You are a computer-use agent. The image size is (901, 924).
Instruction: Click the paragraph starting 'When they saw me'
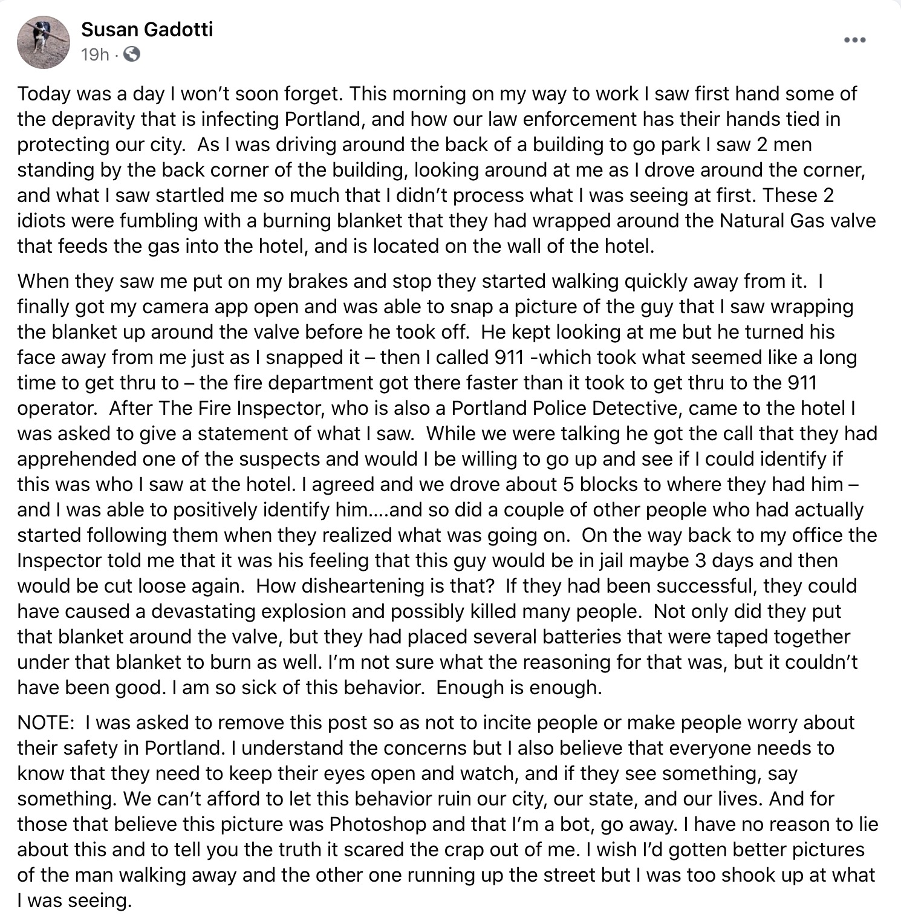pos(447,484)
